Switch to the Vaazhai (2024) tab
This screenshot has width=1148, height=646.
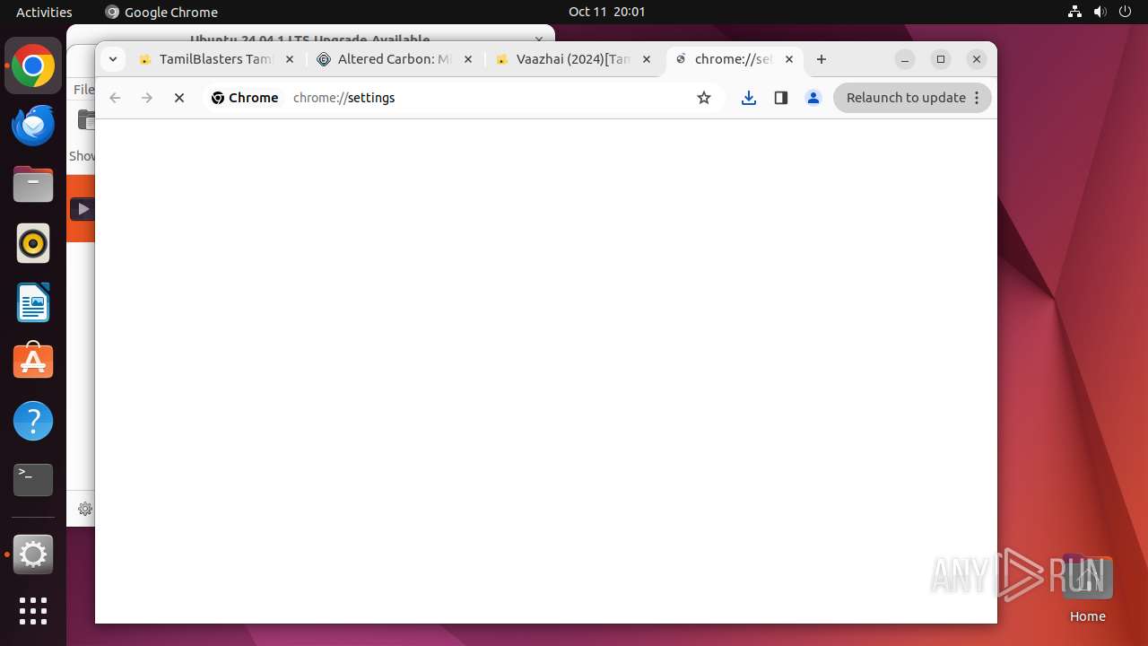pyautogui.click(x=574, y=59)
